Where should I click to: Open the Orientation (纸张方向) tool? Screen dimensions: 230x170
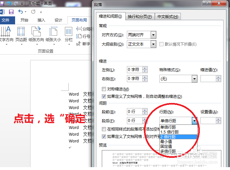[x=36, y=36]
